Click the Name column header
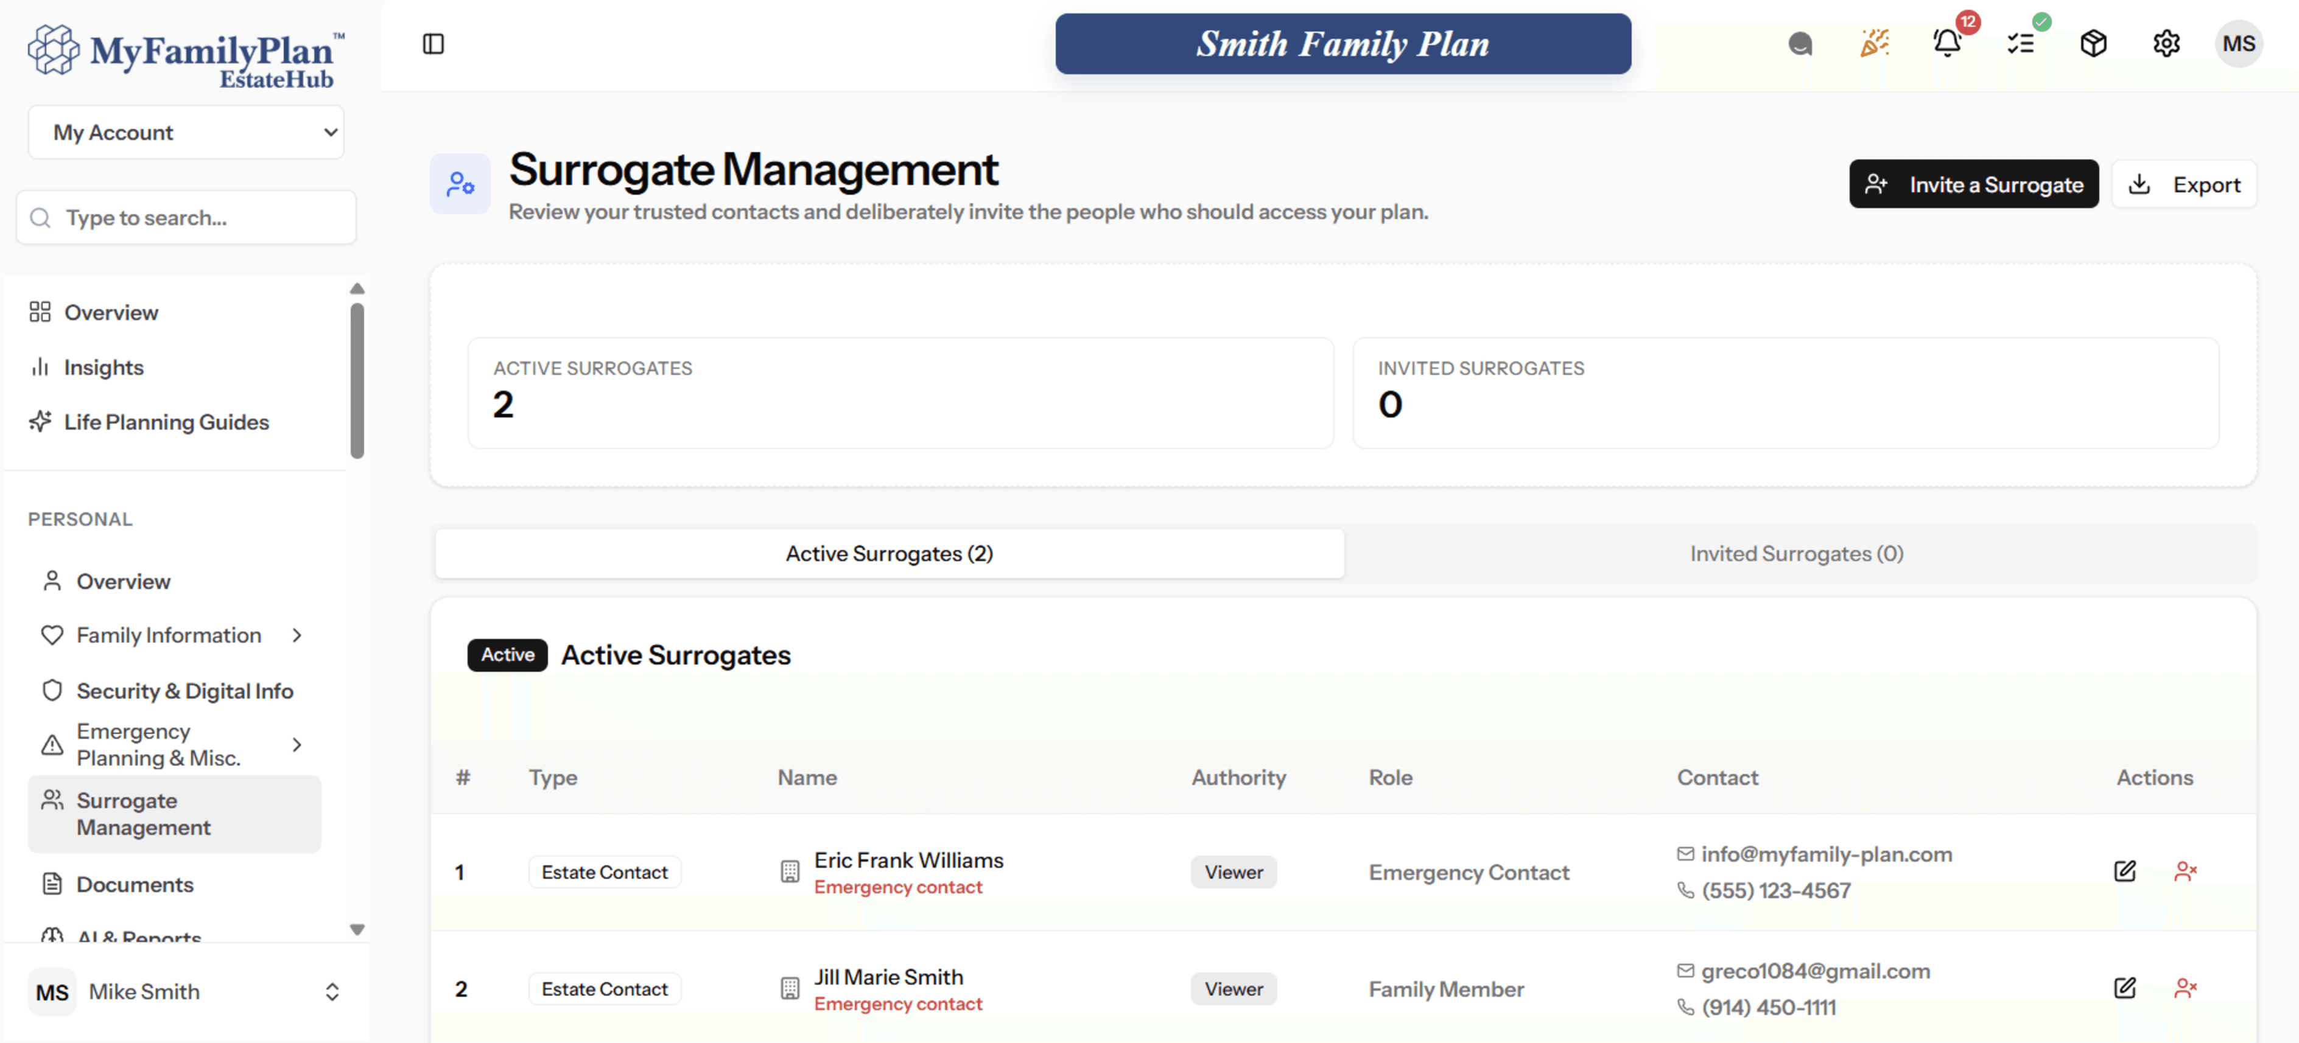 (x=807, y=777)
